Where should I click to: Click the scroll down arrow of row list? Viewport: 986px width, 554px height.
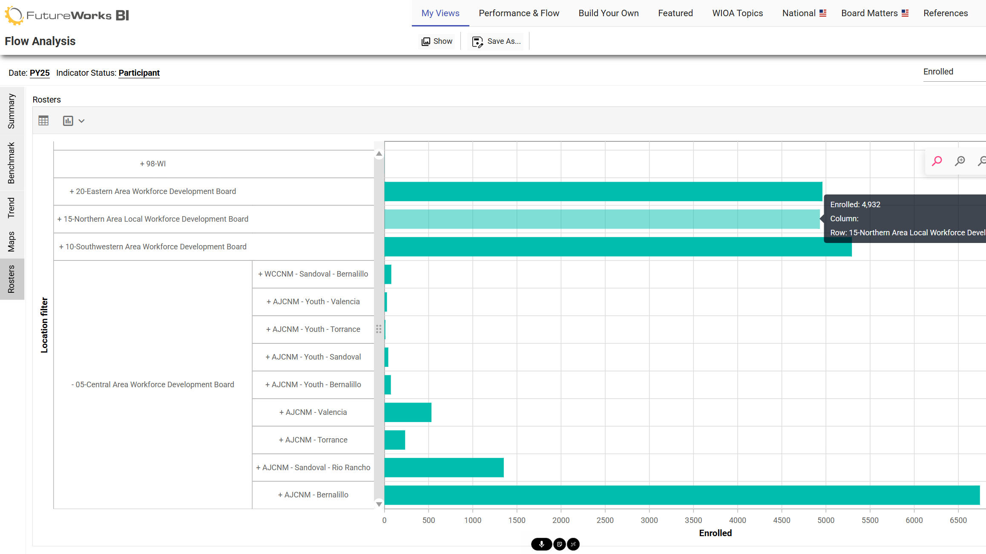coord(379,504)
